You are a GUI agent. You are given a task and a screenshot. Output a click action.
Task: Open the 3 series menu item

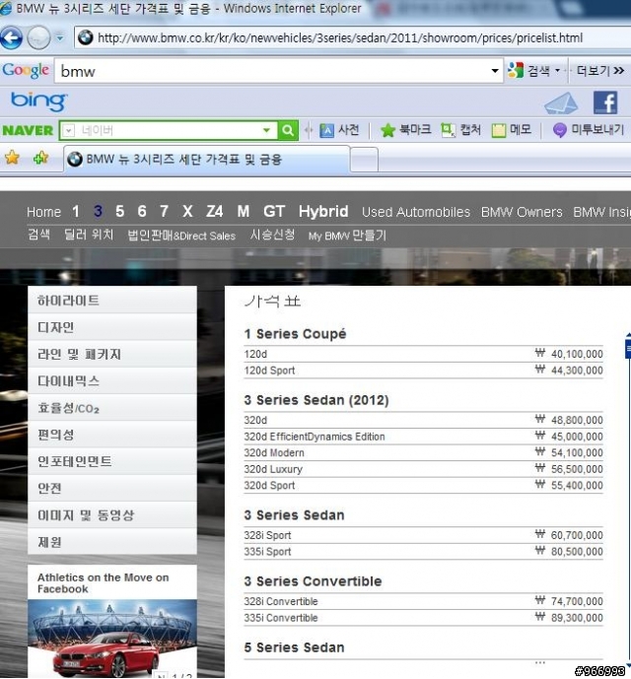click(98, 211)
